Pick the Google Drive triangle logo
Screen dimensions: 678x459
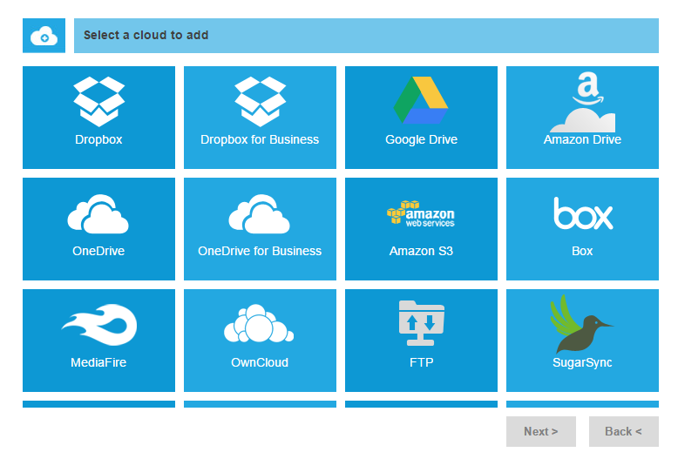pyautogui.click(x=421, y=100)
